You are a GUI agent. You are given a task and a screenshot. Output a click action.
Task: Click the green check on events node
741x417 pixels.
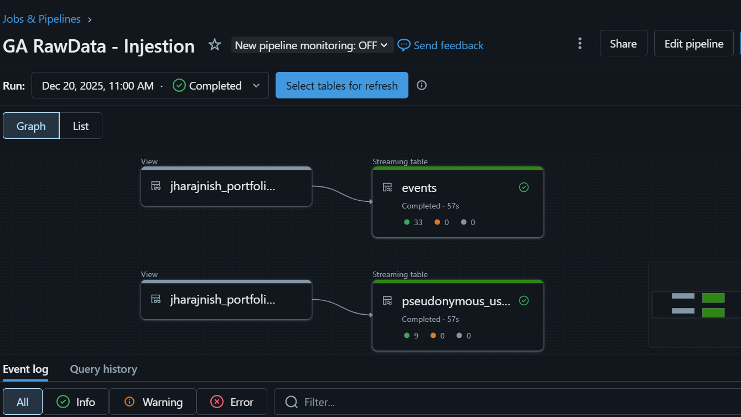click(524, 187)
